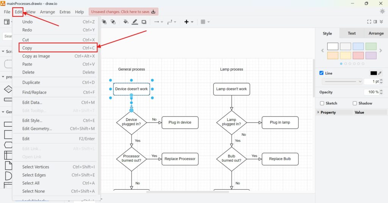The height and width of the screenshot is (203, 388).
Task: Click the Unsaved changes save banner
Action: tap(124, 12)
